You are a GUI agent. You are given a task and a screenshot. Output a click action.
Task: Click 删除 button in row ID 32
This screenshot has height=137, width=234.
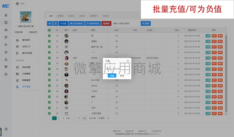click(220, 47)
